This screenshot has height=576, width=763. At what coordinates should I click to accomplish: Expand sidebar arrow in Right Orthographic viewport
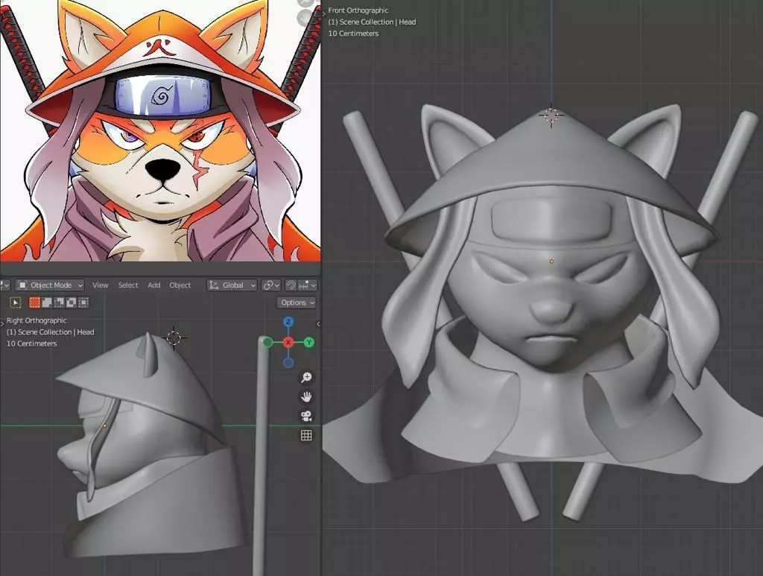tap(318, 324)
